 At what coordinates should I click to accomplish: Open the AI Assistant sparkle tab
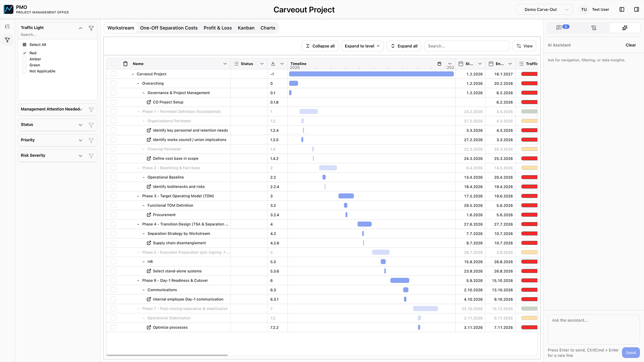[x=625, y=28]
